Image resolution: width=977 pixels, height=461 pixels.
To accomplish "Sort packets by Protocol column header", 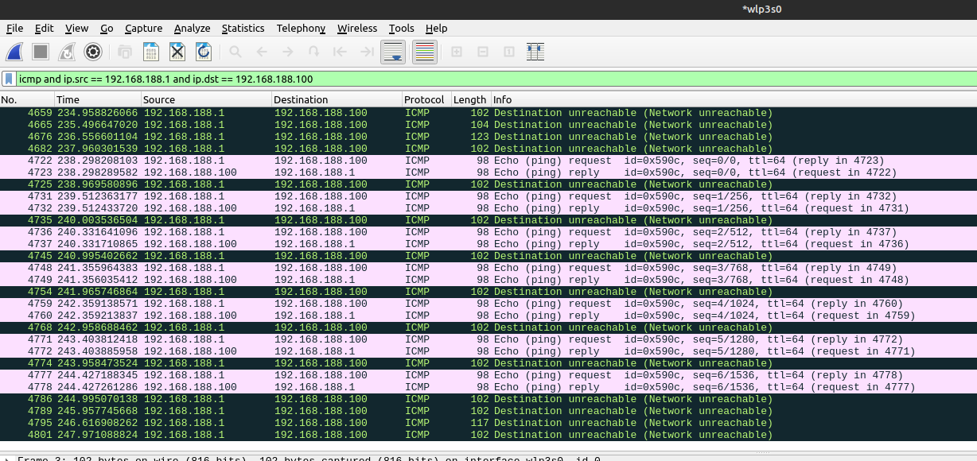I will pos(424,100).
